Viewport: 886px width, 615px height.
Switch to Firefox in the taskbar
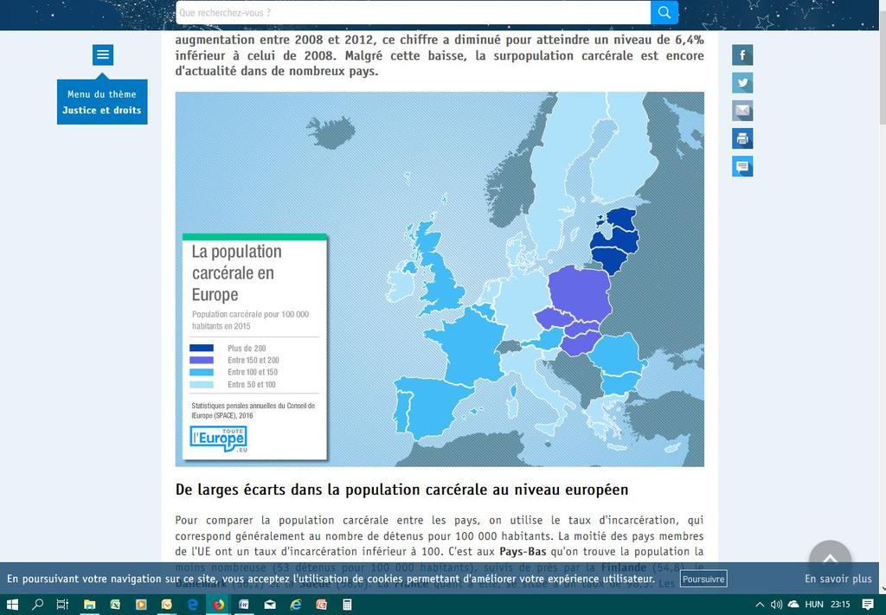click(x=218, y=605)
